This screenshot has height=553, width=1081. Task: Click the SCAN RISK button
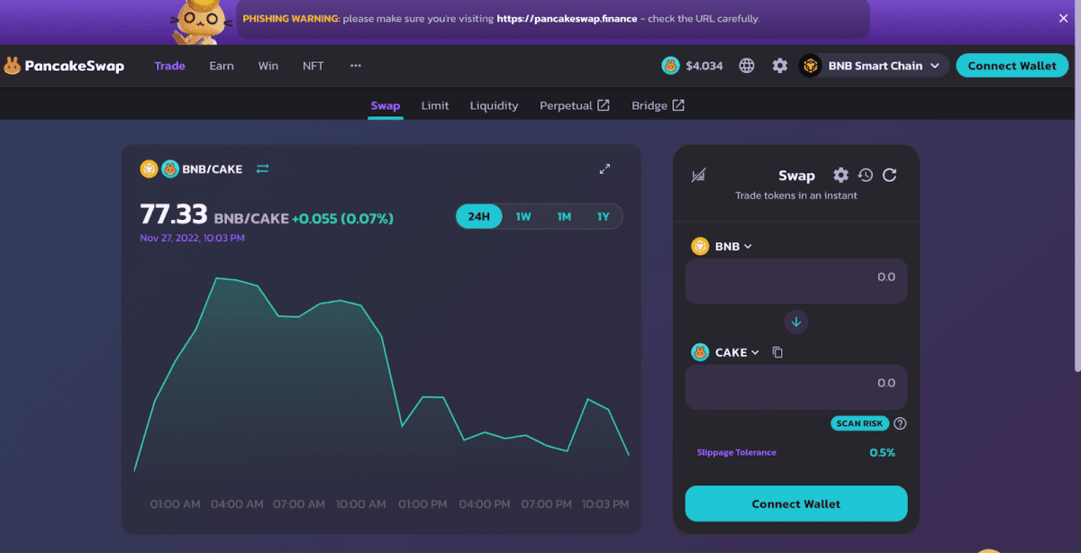[860, 423]
